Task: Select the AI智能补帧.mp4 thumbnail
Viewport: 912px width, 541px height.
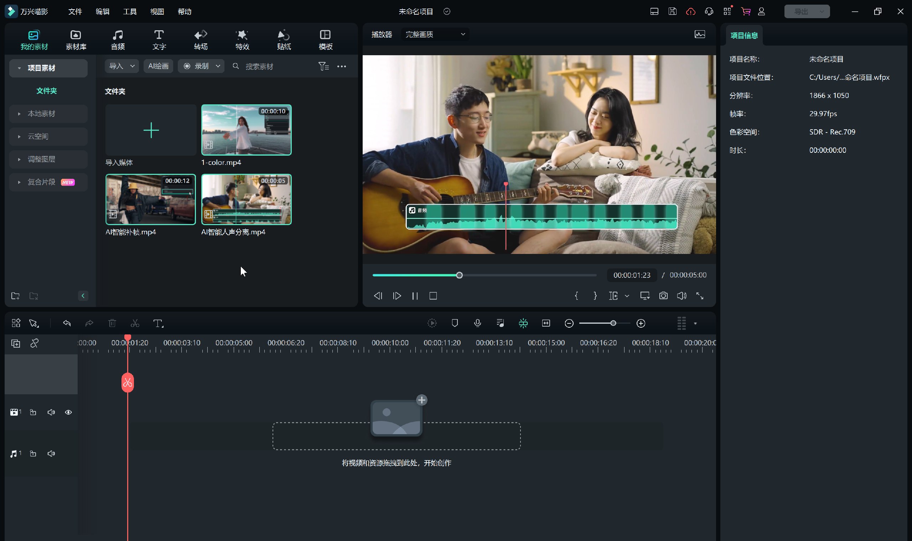Action: (150, 199)
